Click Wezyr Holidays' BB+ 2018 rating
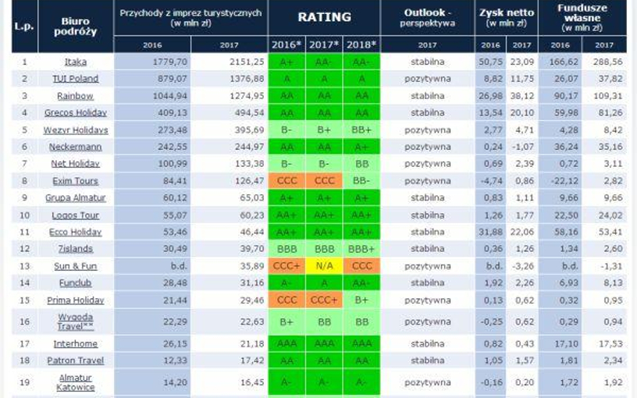Image resolution: width=637 pixels, height=398 pixels. click(x=361, y=130)
